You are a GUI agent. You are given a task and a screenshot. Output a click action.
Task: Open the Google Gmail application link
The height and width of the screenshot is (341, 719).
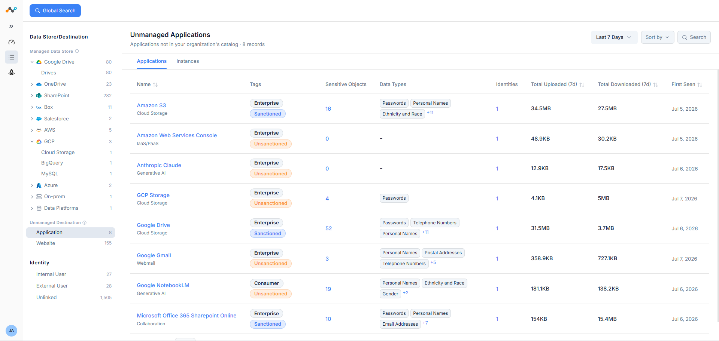click(x=154, y=255)
